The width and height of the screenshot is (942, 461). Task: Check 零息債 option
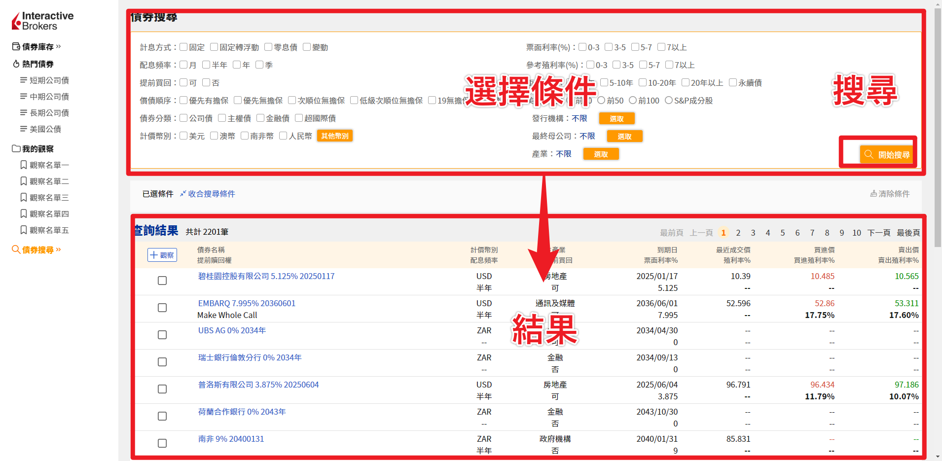(x=268, y=47)
